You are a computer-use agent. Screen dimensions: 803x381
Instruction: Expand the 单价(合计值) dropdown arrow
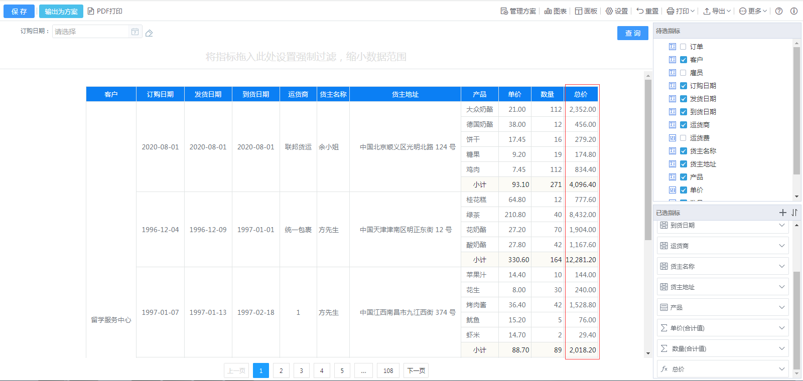(x=781, y=328)
